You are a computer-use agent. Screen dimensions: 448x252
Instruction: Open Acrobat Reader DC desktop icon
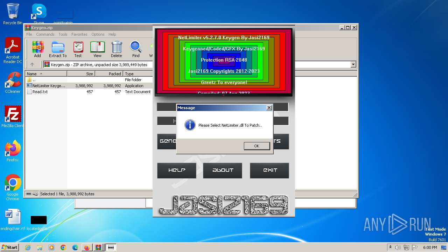coord(13,50)
